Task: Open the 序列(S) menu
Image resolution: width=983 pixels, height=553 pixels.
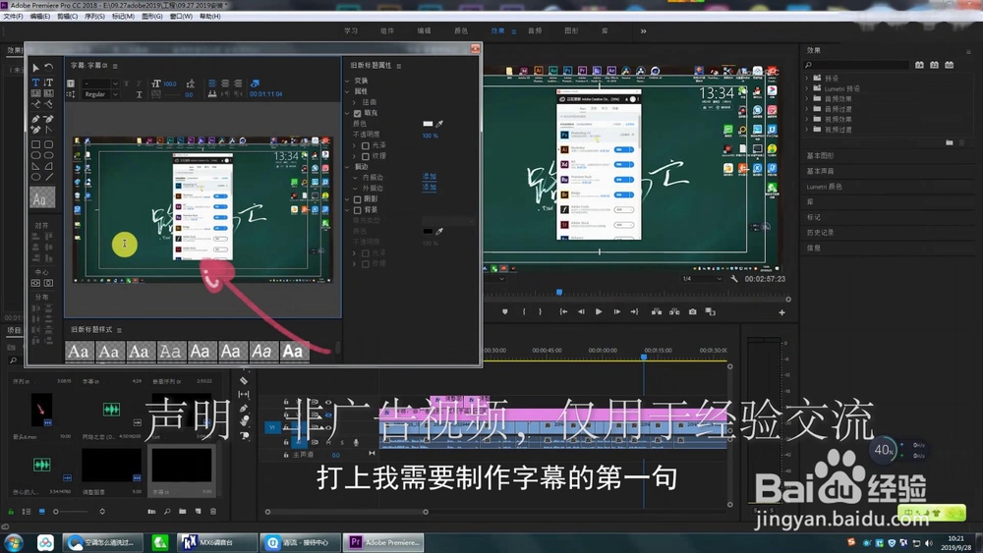Action: 94,17
